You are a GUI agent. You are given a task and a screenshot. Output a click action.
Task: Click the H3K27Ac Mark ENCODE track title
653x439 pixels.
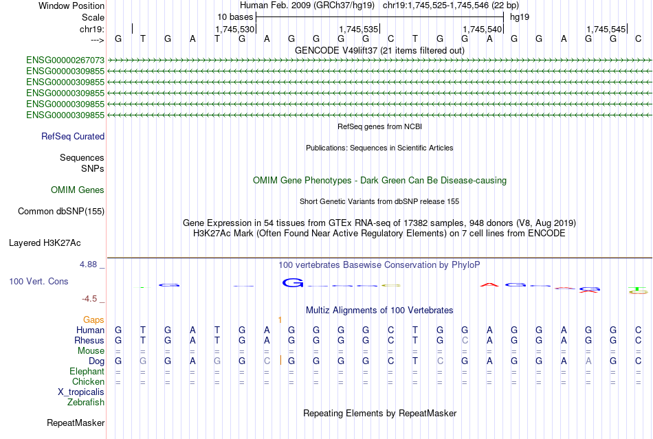pos(379,234)
